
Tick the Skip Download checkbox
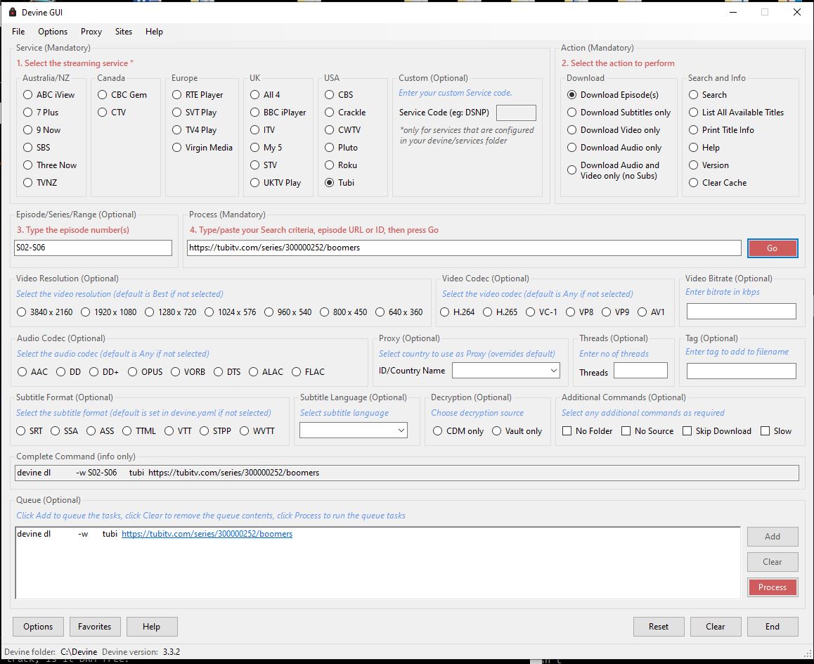[x=687, y=431]
